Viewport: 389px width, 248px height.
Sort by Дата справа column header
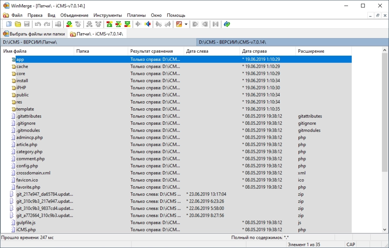(x=268, y=51)
